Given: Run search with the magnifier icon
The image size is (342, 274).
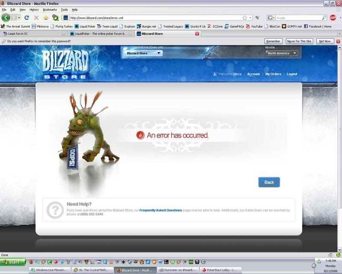Looking at the screenshot, I should (x=324, y=18).
